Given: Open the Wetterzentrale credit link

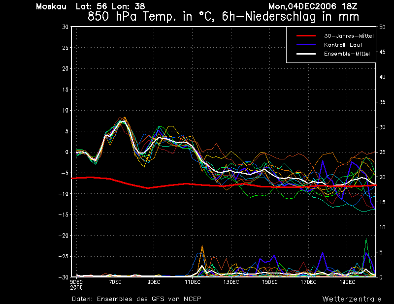Looking at the screenshot, I should [x=352, y=299].
